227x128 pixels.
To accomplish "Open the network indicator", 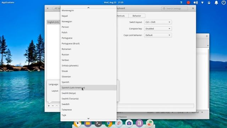I will pos(203,2).
